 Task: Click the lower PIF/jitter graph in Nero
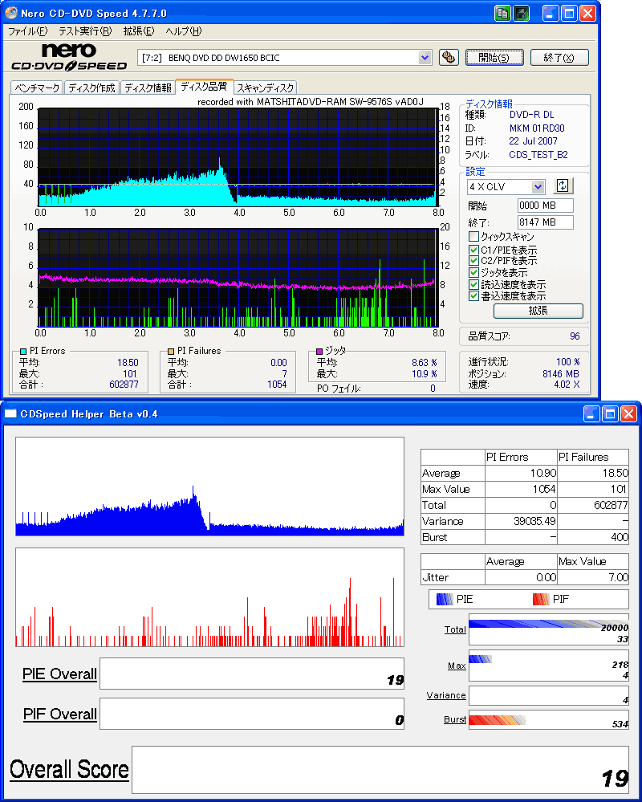(237, 278)
